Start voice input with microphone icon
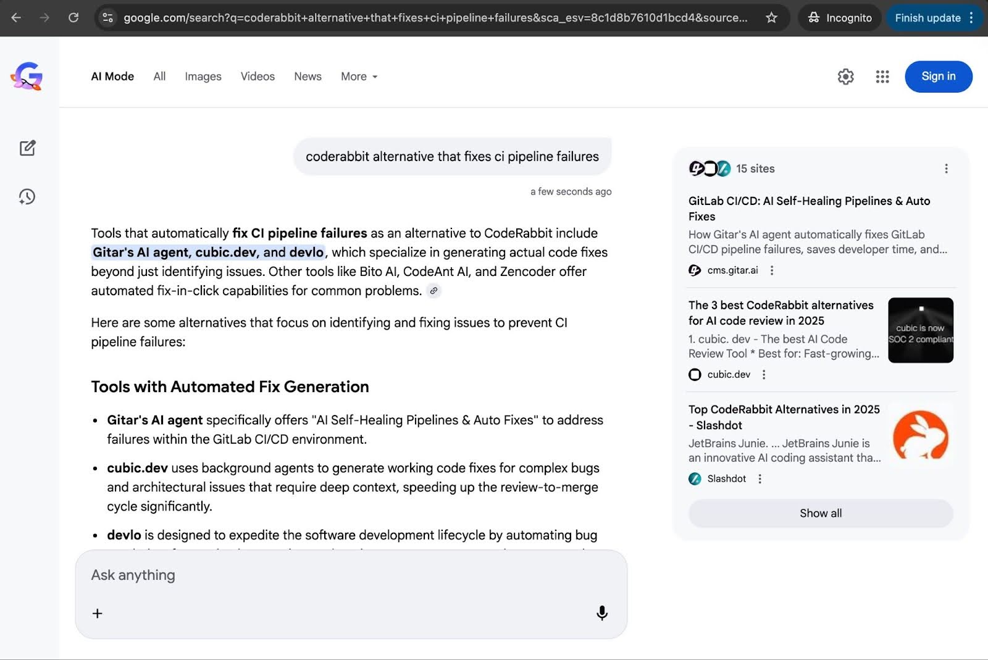This screenshot has height=660, width=988. pyautogui.click(x=602, y=613)
